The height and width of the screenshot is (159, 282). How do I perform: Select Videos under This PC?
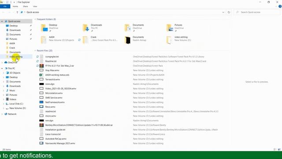click(13, 99)
